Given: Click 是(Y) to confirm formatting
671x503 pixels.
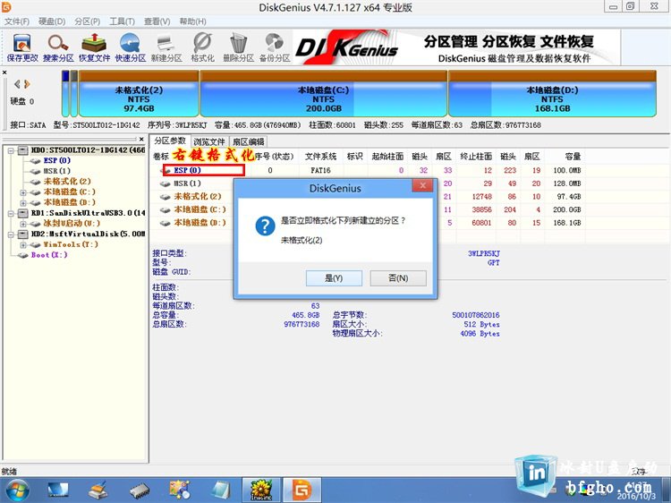Looking at the screenshot, I should point(334,278).
